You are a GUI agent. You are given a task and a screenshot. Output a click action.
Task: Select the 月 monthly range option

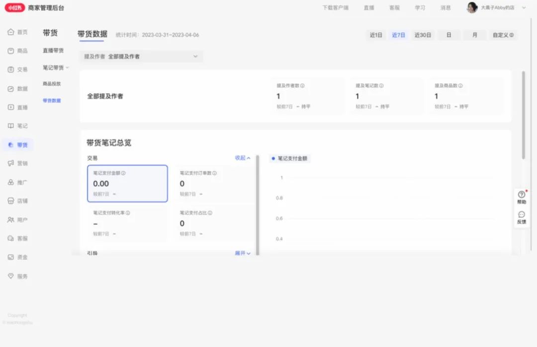[x=474, y=35]
